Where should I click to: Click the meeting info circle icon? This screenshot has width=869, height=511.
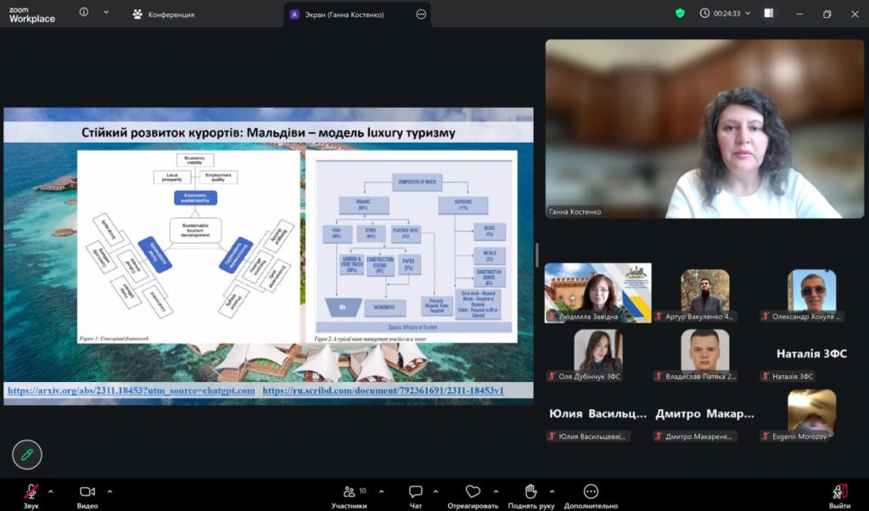point(84,13)
